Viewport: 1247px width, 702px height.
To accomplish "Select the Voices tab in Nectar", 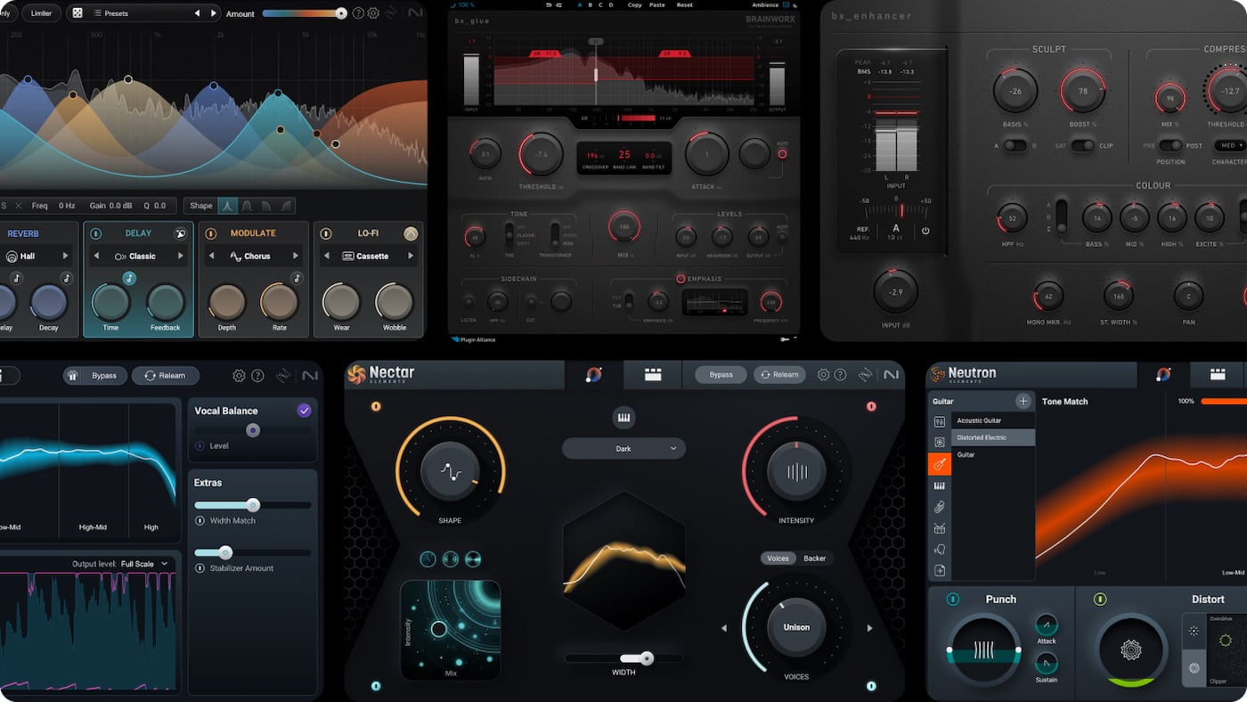I will (x=778, y=559).
